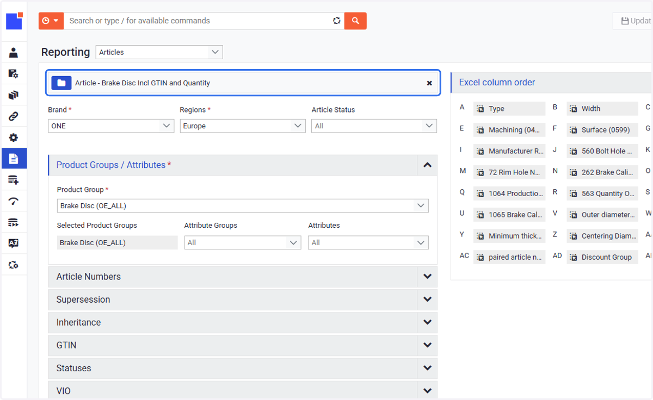Open the settings gear sidebar icon
The image size is (653, 400).
14,137
